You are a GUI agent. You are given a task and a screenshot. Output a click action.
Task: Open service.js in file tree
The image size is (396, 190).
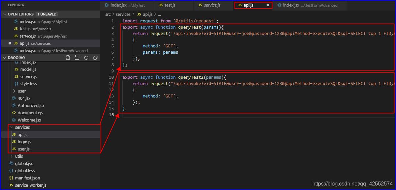[x=50, y=77]
